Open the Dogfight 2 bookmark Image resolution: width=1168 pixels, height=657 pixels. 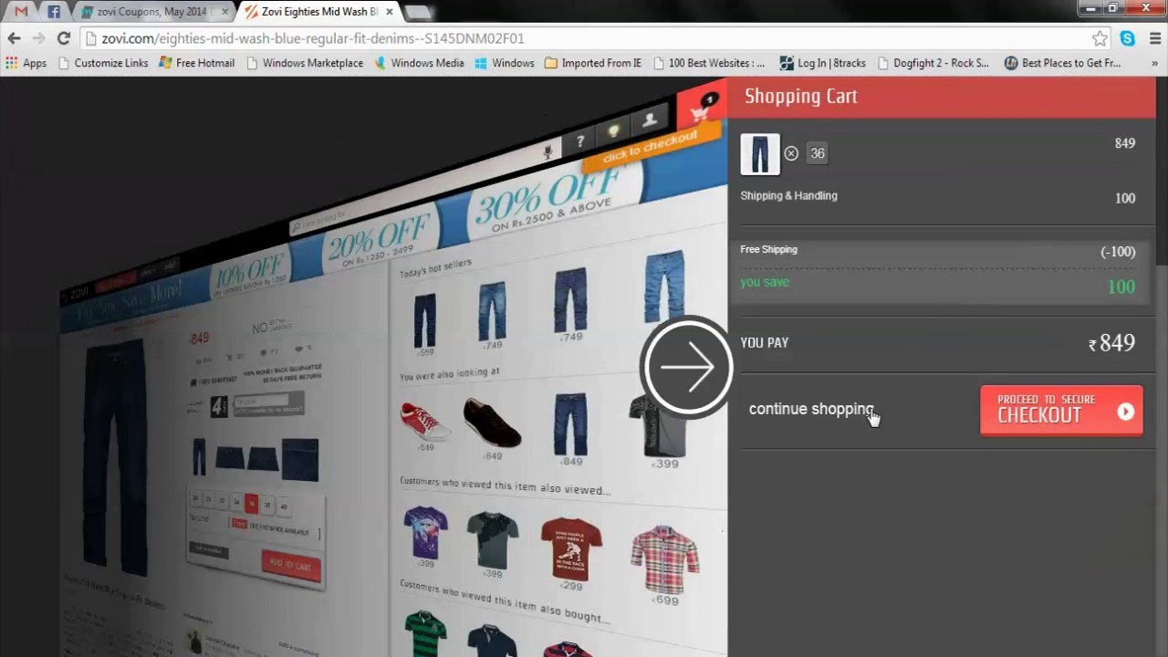click(933, 63)
